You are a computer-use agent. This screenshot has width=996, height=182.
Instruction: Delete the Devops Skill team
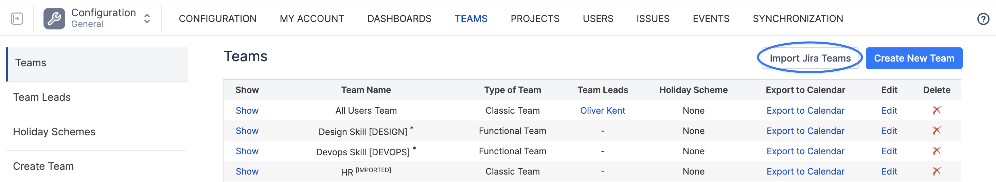(937, 151)
